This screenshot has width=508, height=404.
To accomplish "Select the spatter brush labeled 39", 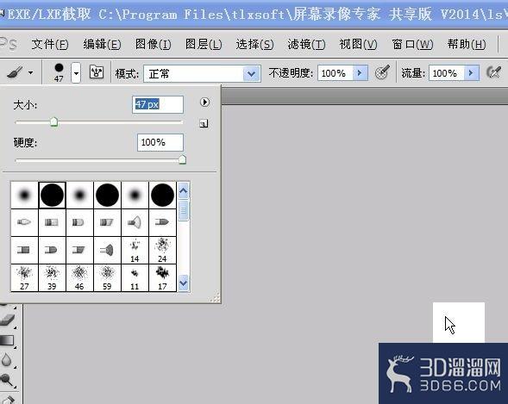I will coord(52,278).
